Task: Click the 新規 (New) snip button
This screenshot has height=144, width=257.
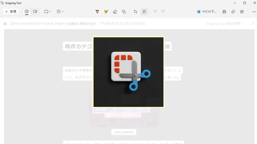Action: (x=11, y=12)
